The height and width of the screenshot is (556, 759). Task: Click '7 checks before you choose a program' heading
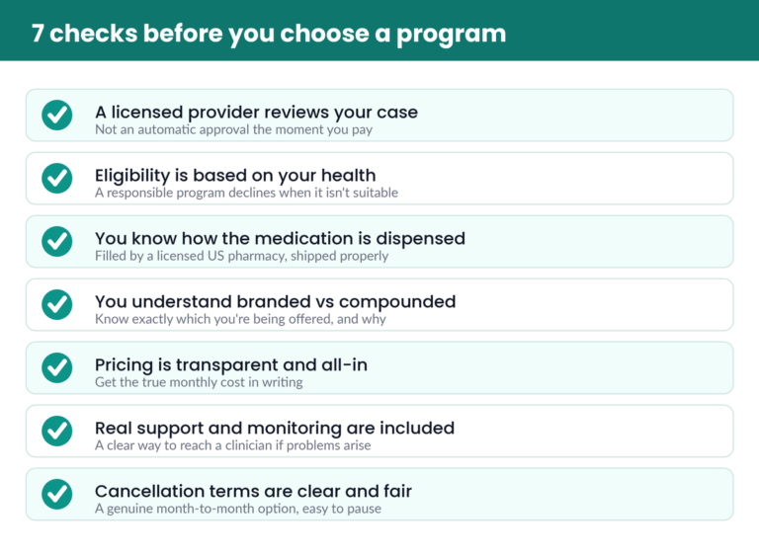(x=269, y=34)
